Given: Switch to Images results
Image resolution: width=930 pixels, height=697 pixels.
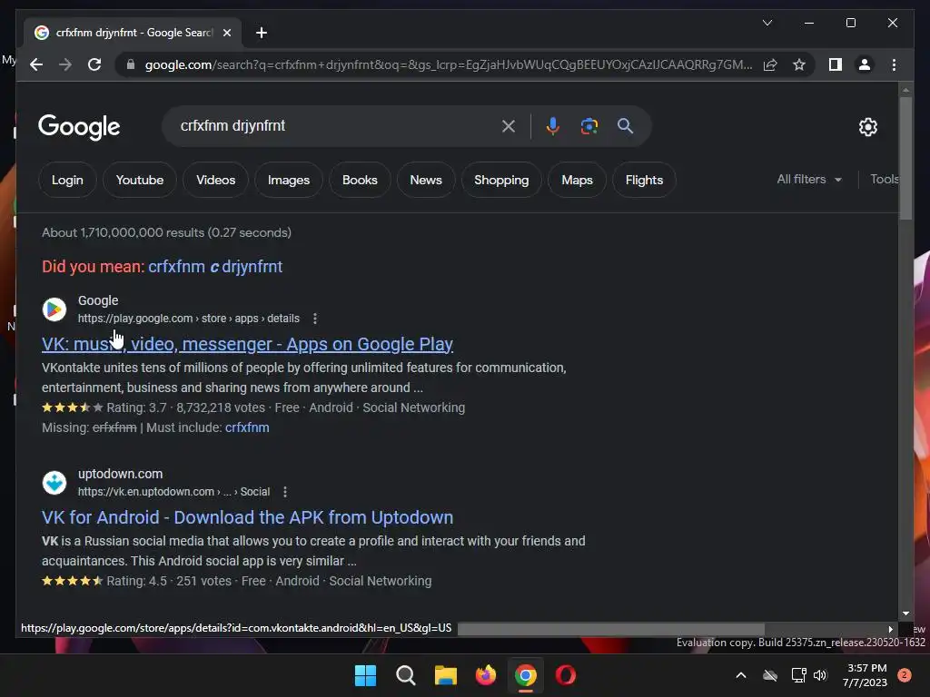Looking at the screenshot, I should tap(288, 180).
